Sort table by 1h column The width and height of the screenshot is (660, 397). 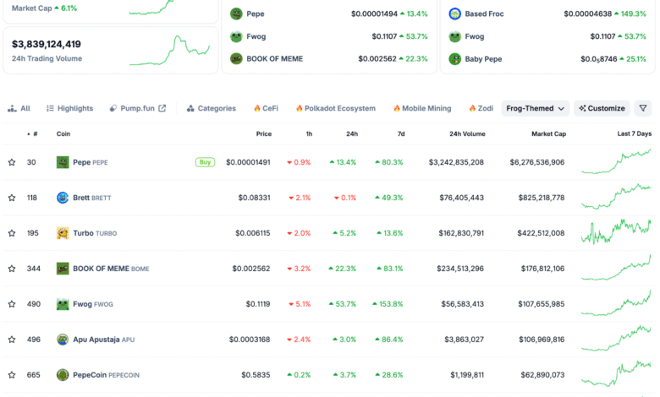click(x=309, y=134)
